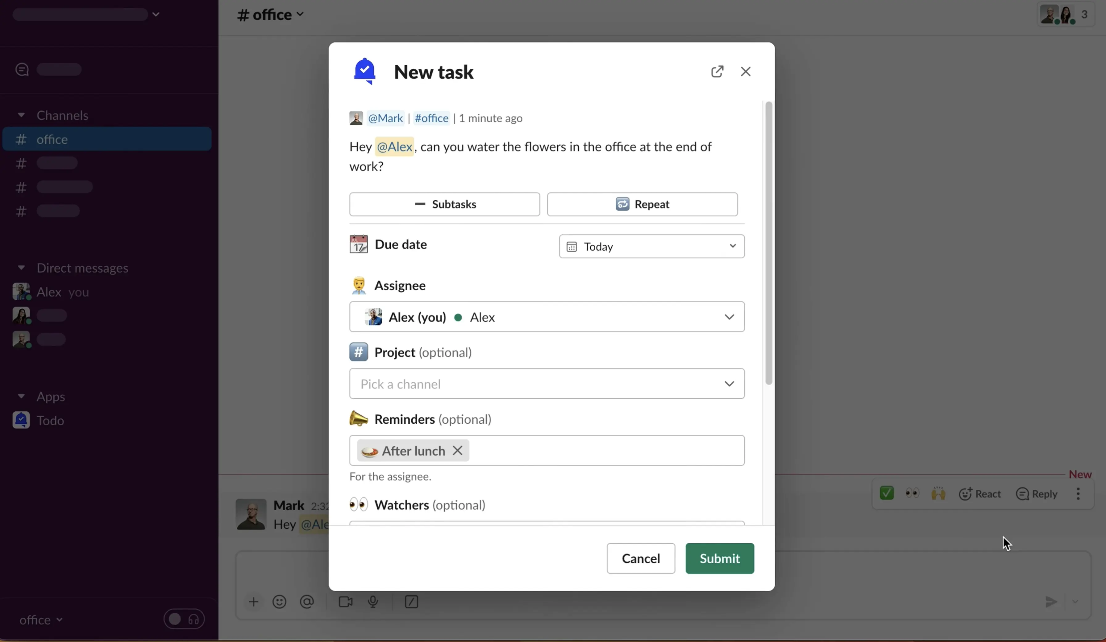
Task: Click the green checkmark reaction icon
Action: click(887, 493)
